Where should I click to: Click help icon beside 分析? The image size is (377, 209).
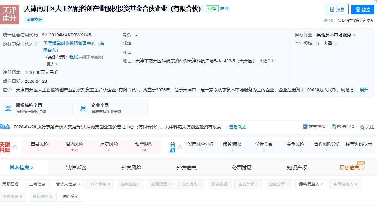[180, 147]
